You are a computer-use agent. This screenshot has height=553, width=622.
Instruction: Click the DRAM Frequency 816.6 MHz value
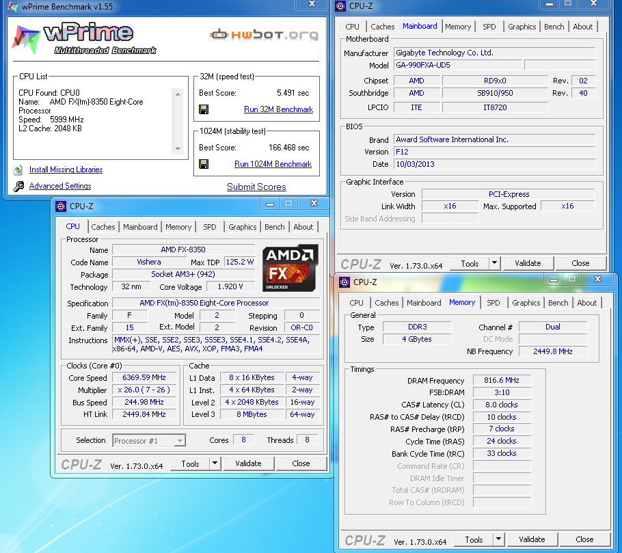tap(502, 381)
